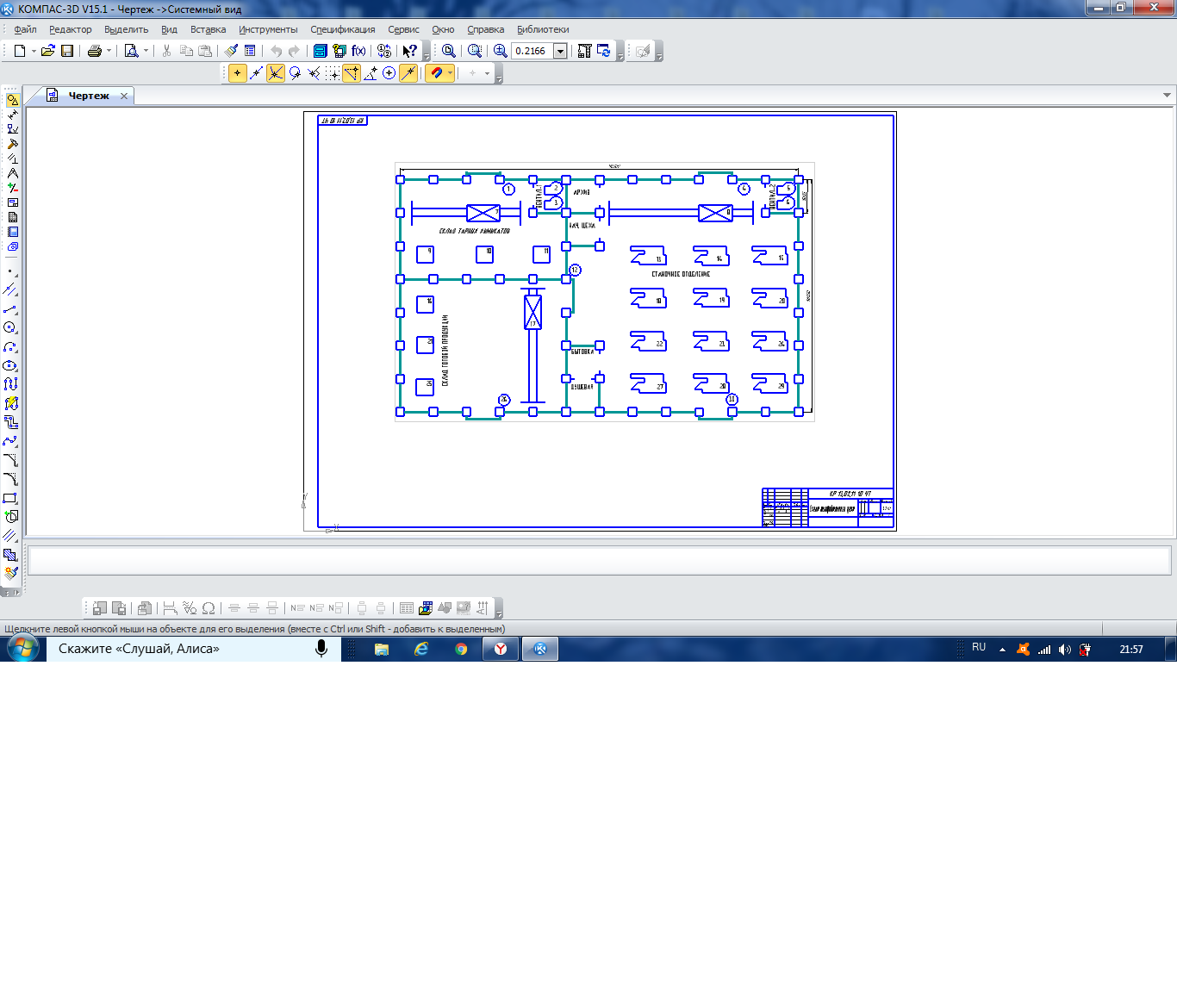Click the Rebuild/refresh drawing icon
Viewport: 1177px width, 1008px height.
[x=603, y=51]
